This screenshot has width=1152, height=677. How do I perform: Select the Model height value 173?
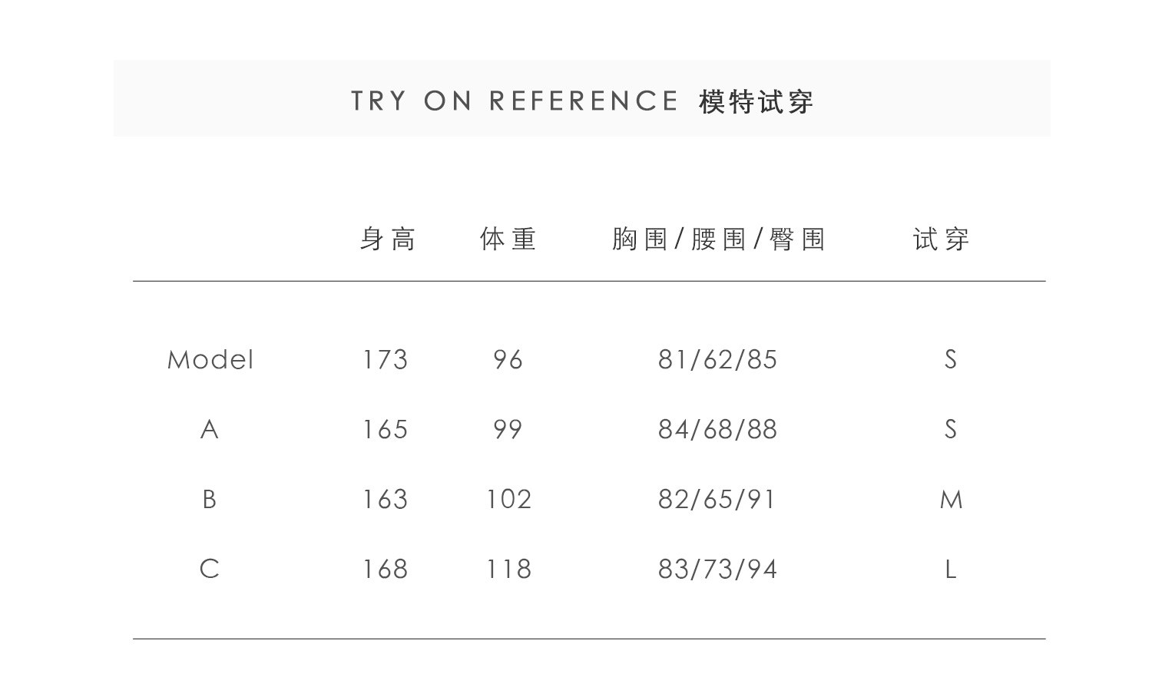point(386,360)
